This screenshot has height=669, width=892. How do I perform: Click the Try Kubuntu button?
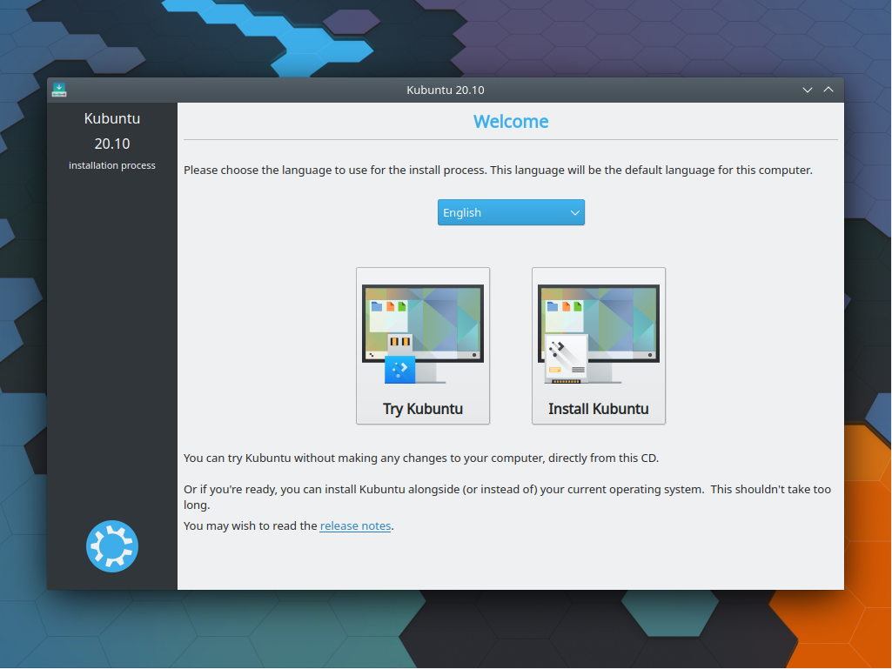coord(423,346)
